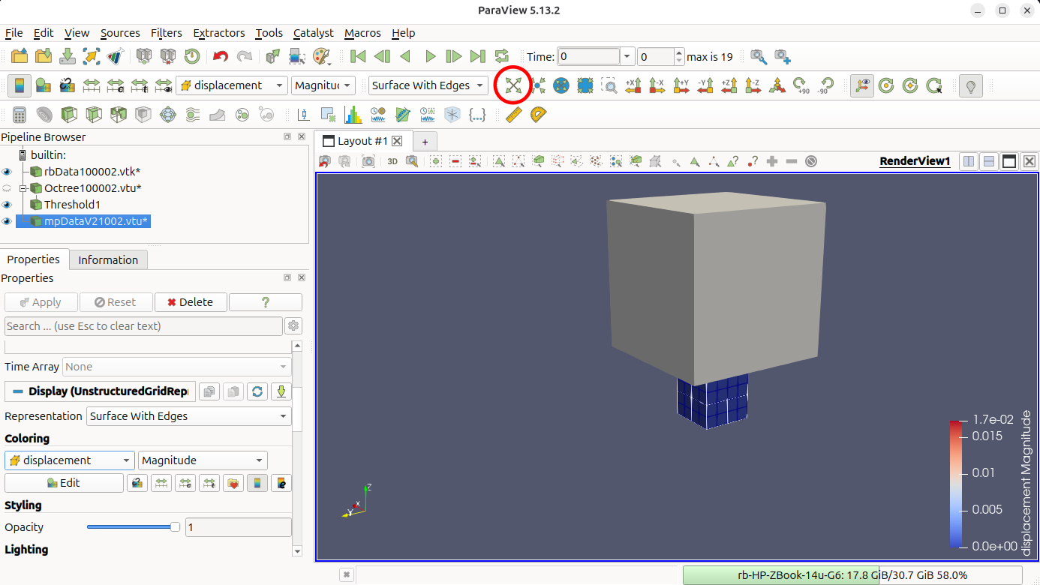The width and height of the screenshot is (1040, 585).
Task: Open the Representation combo box in Properties
Action: point(189,416)
